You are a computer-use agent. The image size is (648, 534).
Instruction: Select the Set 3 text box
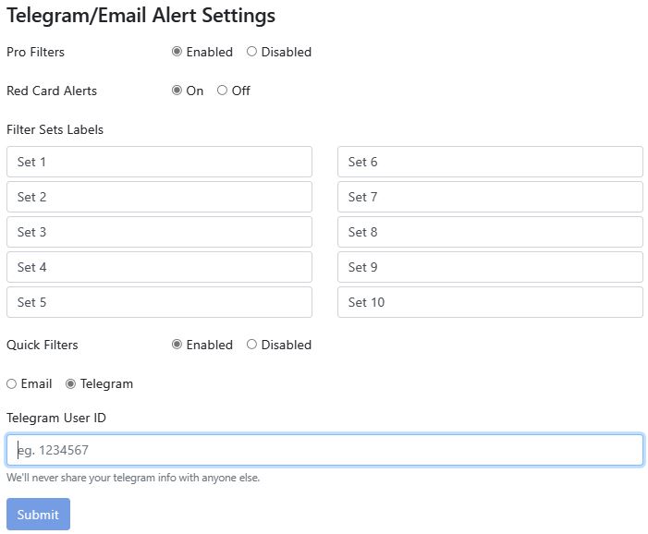click(x=159, y=232)
